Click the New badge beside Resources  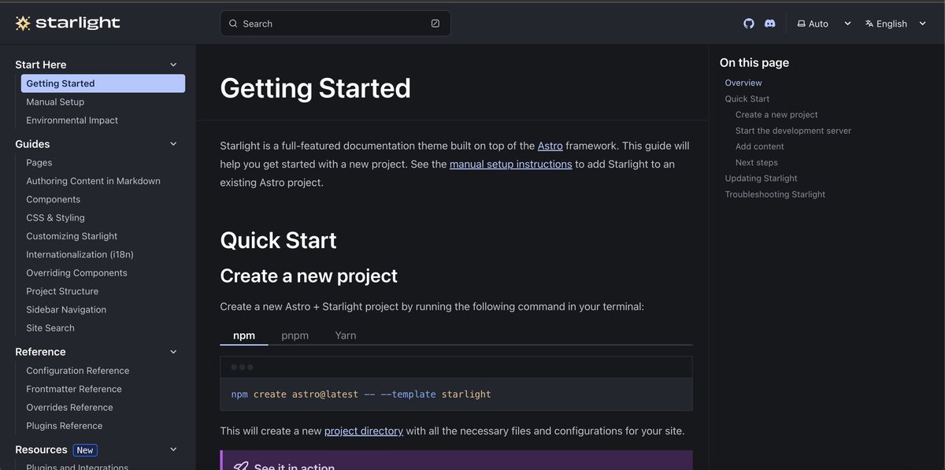pyautogui.click(x=85, y=450)
